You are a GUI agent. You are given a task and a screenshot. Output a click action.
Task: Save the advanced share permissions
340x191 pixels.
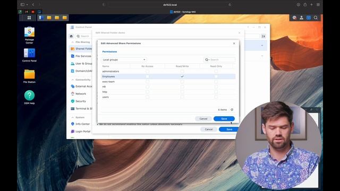pos(224,119)
